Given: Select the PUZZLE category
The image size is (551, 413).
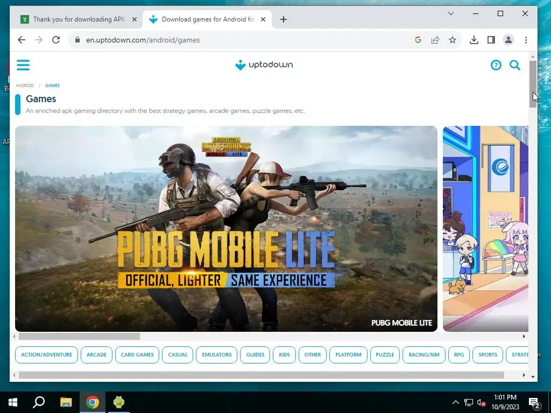Looking at the screenshot, I should click(x=385, y=355).
